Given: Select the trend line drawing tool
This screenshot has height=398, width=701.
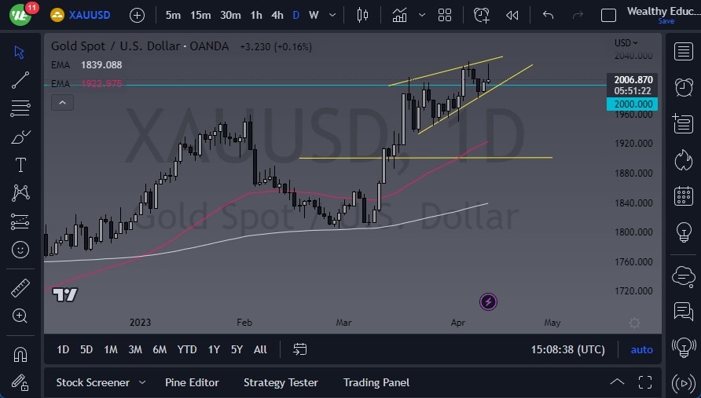Looking at the screenshot, I should tap(20, 80).
